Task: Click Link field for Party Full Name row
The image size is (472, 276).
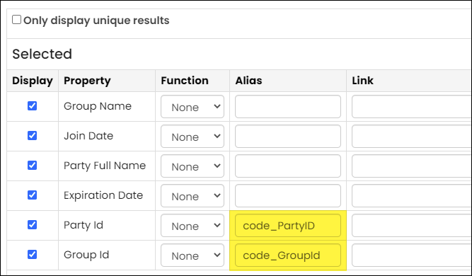Action: click(x=411, y=166)
